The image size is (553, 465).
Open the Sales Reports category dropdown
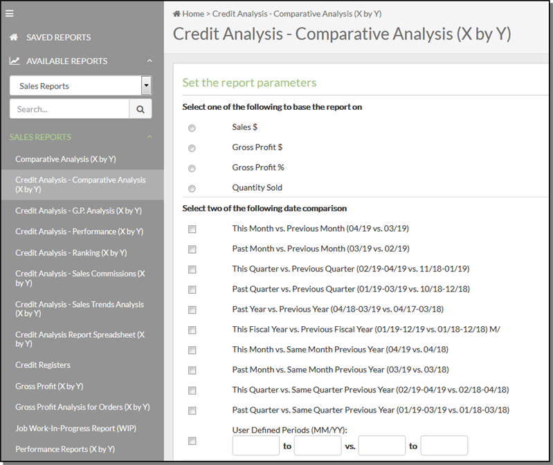(x=81, y=86)
